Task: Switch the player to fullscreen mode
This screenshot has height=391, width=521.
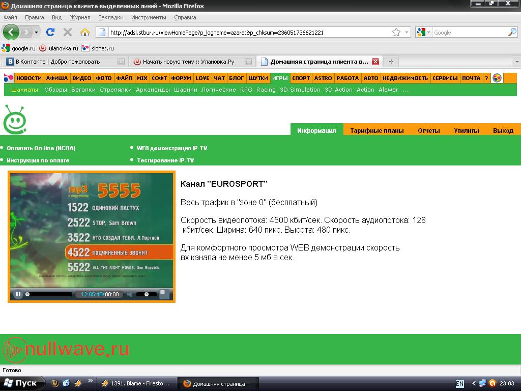Action: coord(163,294)
